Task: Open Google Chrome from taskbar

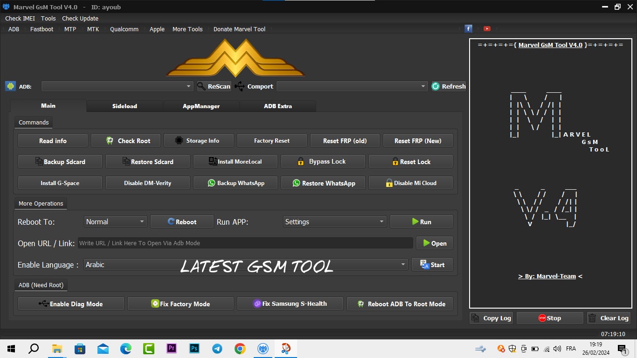Action: coord(240,349)
